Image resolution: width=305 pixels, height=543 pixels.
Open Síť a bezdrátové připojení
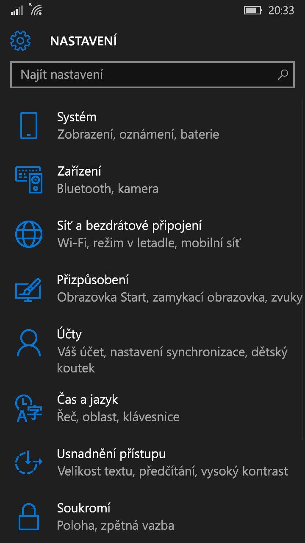[x=152, y=234]
